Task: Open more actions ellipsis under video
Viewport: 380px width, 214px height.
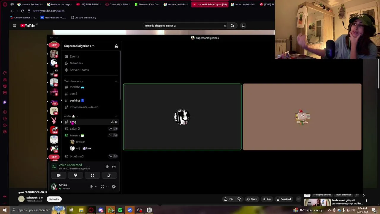Action: click(x=298, y=199)
